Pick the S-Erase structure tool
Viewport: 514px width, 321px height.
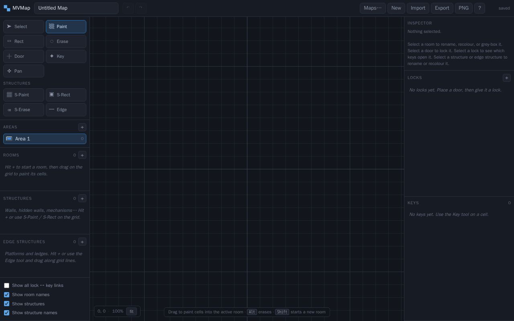[24, 110]
